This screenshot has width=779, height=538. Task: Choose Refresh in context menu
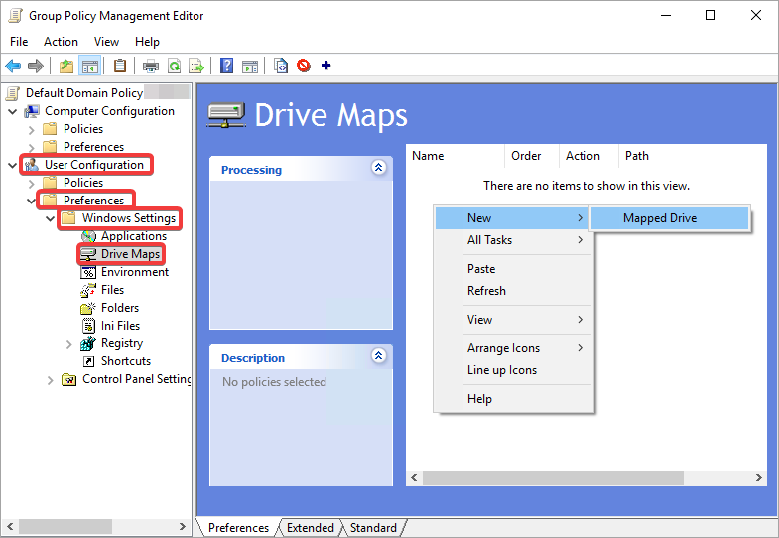[514, 291]
